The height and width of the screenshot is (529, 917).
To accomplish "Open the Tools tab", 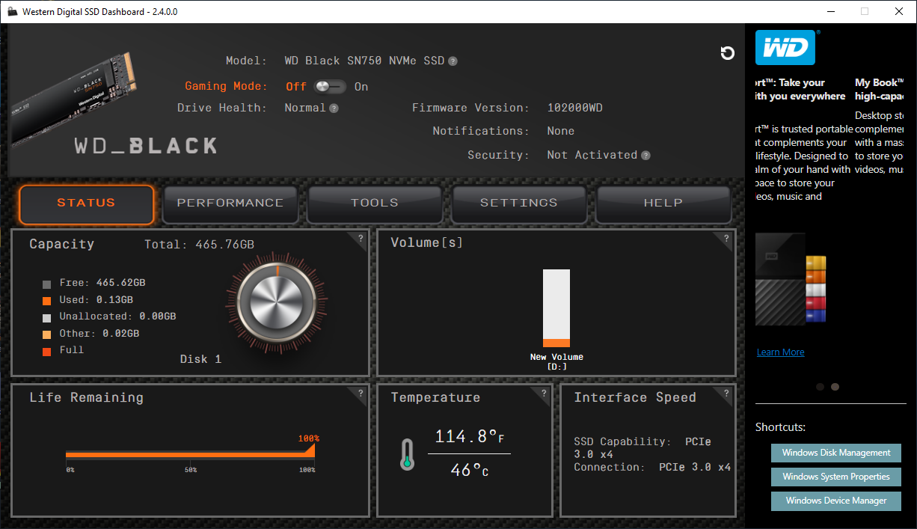I will pyautogui.click(x=375, y=203).
